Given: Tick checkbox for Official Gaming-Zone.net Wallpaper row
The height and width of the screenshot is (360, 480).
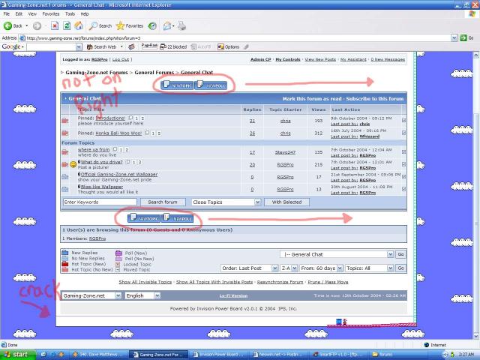Looking at the screenshot, I should pos(403,177).
